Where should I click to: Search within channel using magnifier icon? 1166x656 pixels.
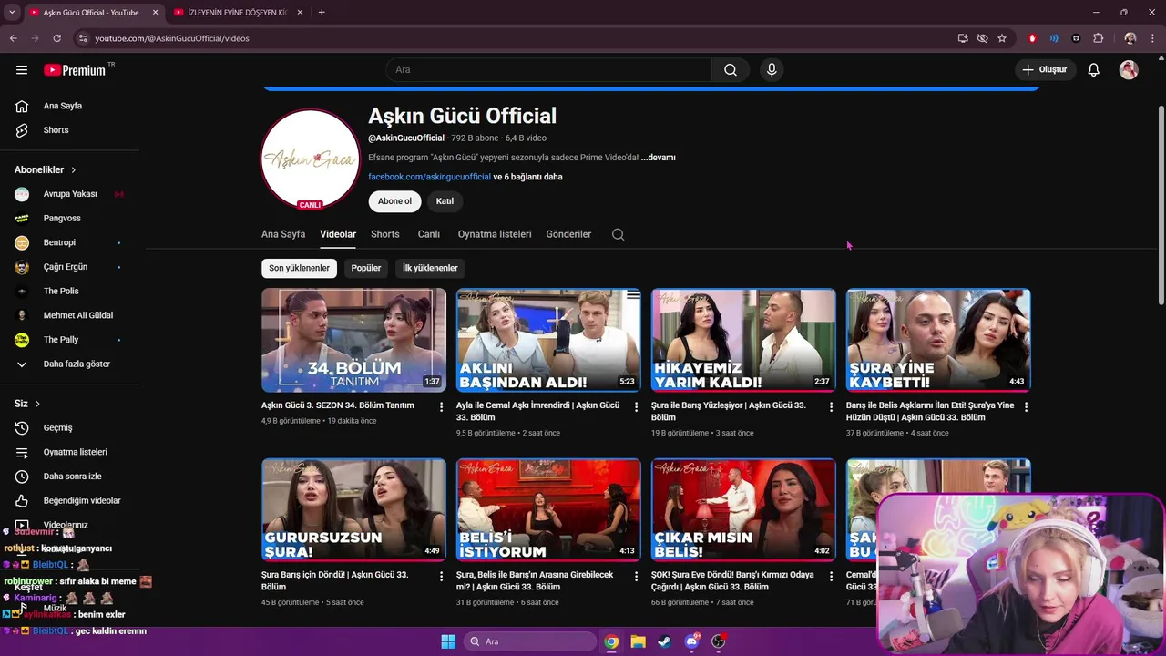[x=618, y=234]
